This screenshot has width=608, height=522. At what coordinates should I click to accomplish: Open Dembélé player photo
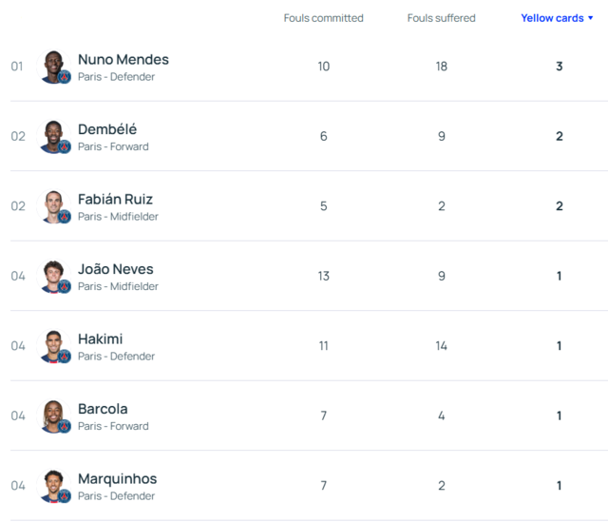click(53, 136)
